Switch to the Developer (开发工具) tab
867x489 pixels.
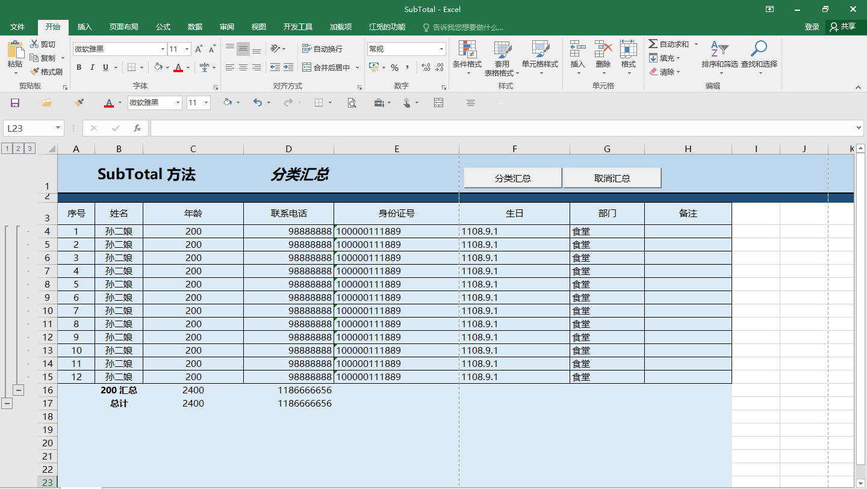point(298,27)
